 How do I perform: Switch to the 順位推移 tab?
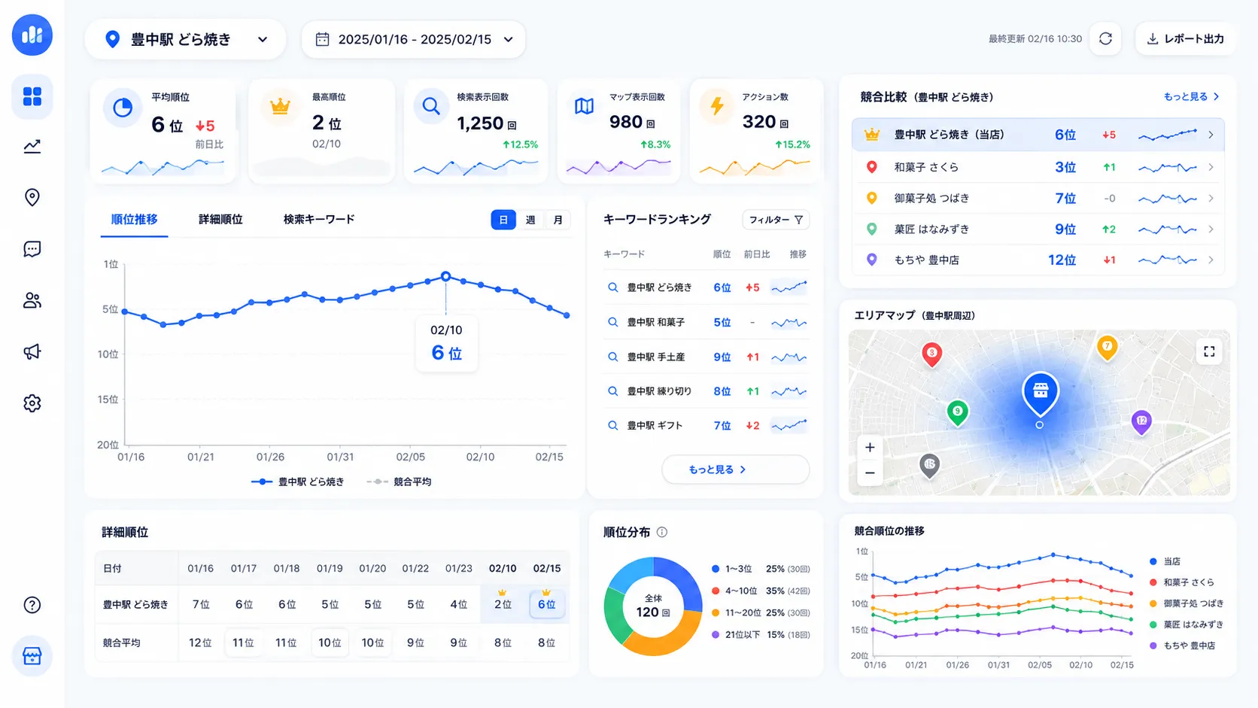(x=134, y=220)
